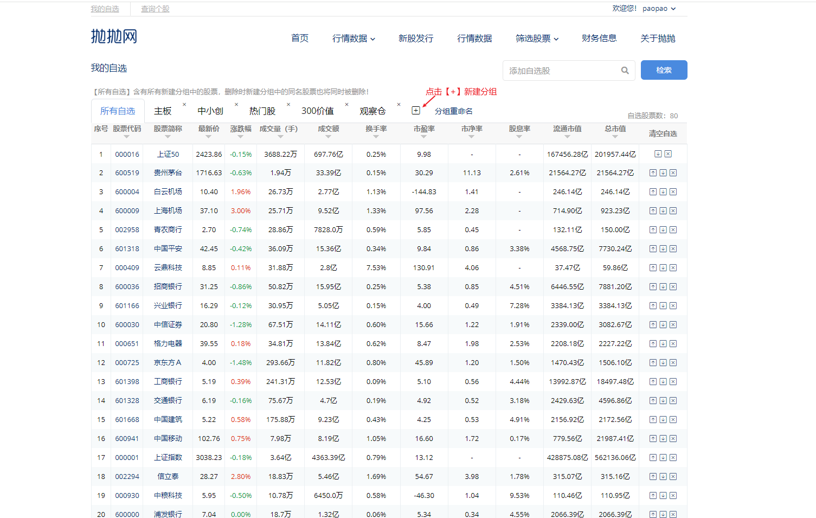The image size is (816, 518).
Task: Close the 中小创 group tab
Action: point(236,104)
